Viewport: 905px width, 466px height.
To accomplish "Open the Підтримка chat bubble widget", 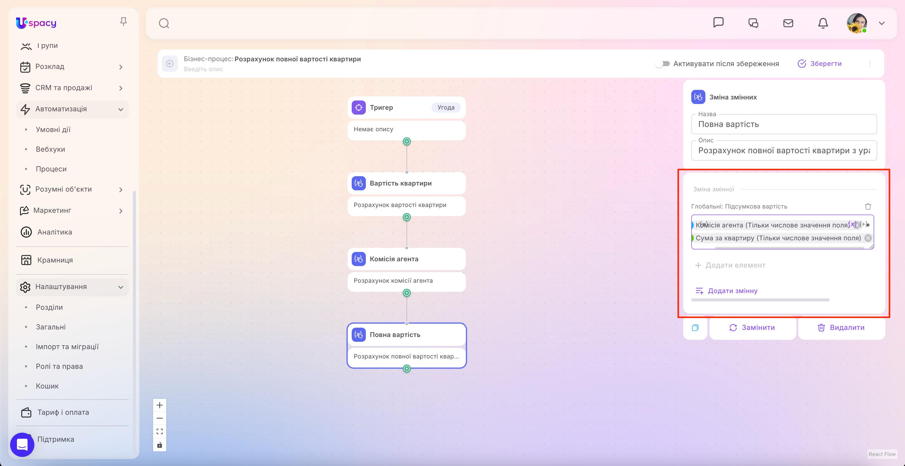I will (22, 445).
